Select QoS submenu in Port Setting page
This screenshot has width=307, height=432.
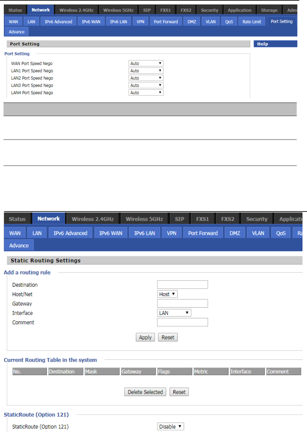click(229, 22)
